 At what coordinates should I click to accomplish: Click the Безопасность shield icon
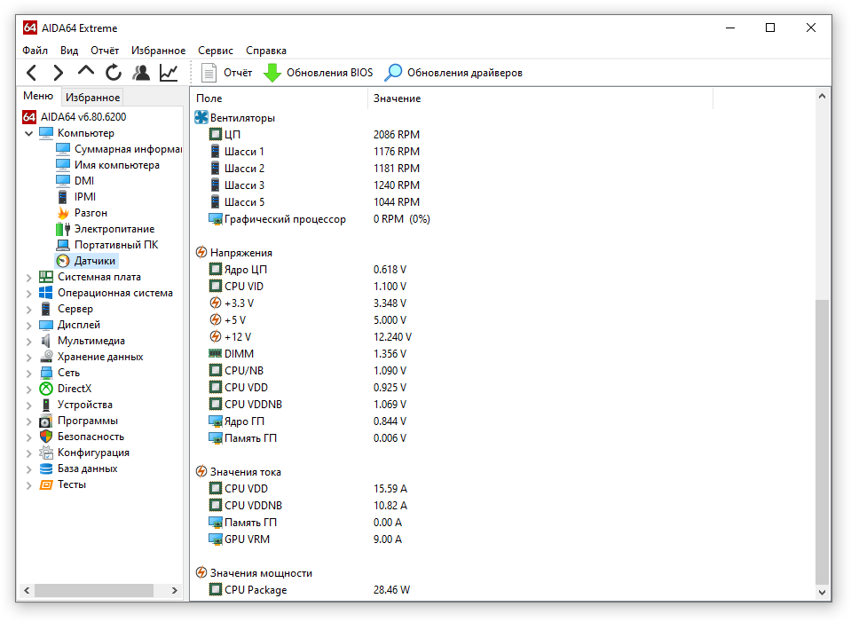pyautogui.click(x=45, y=437)
